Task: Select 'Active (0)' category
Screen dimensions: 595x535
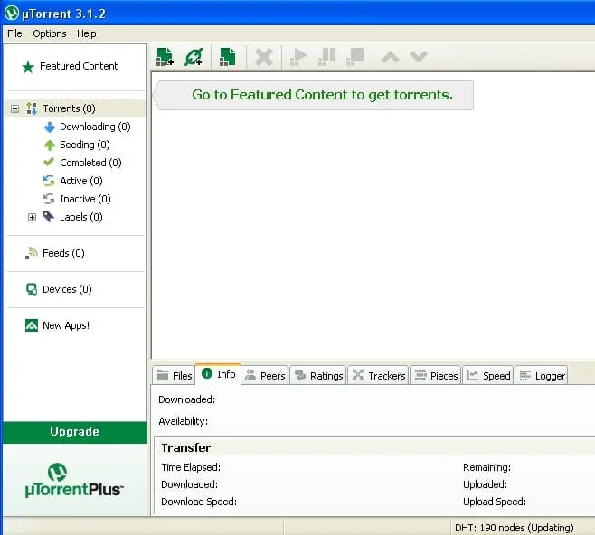Action: 81,181
